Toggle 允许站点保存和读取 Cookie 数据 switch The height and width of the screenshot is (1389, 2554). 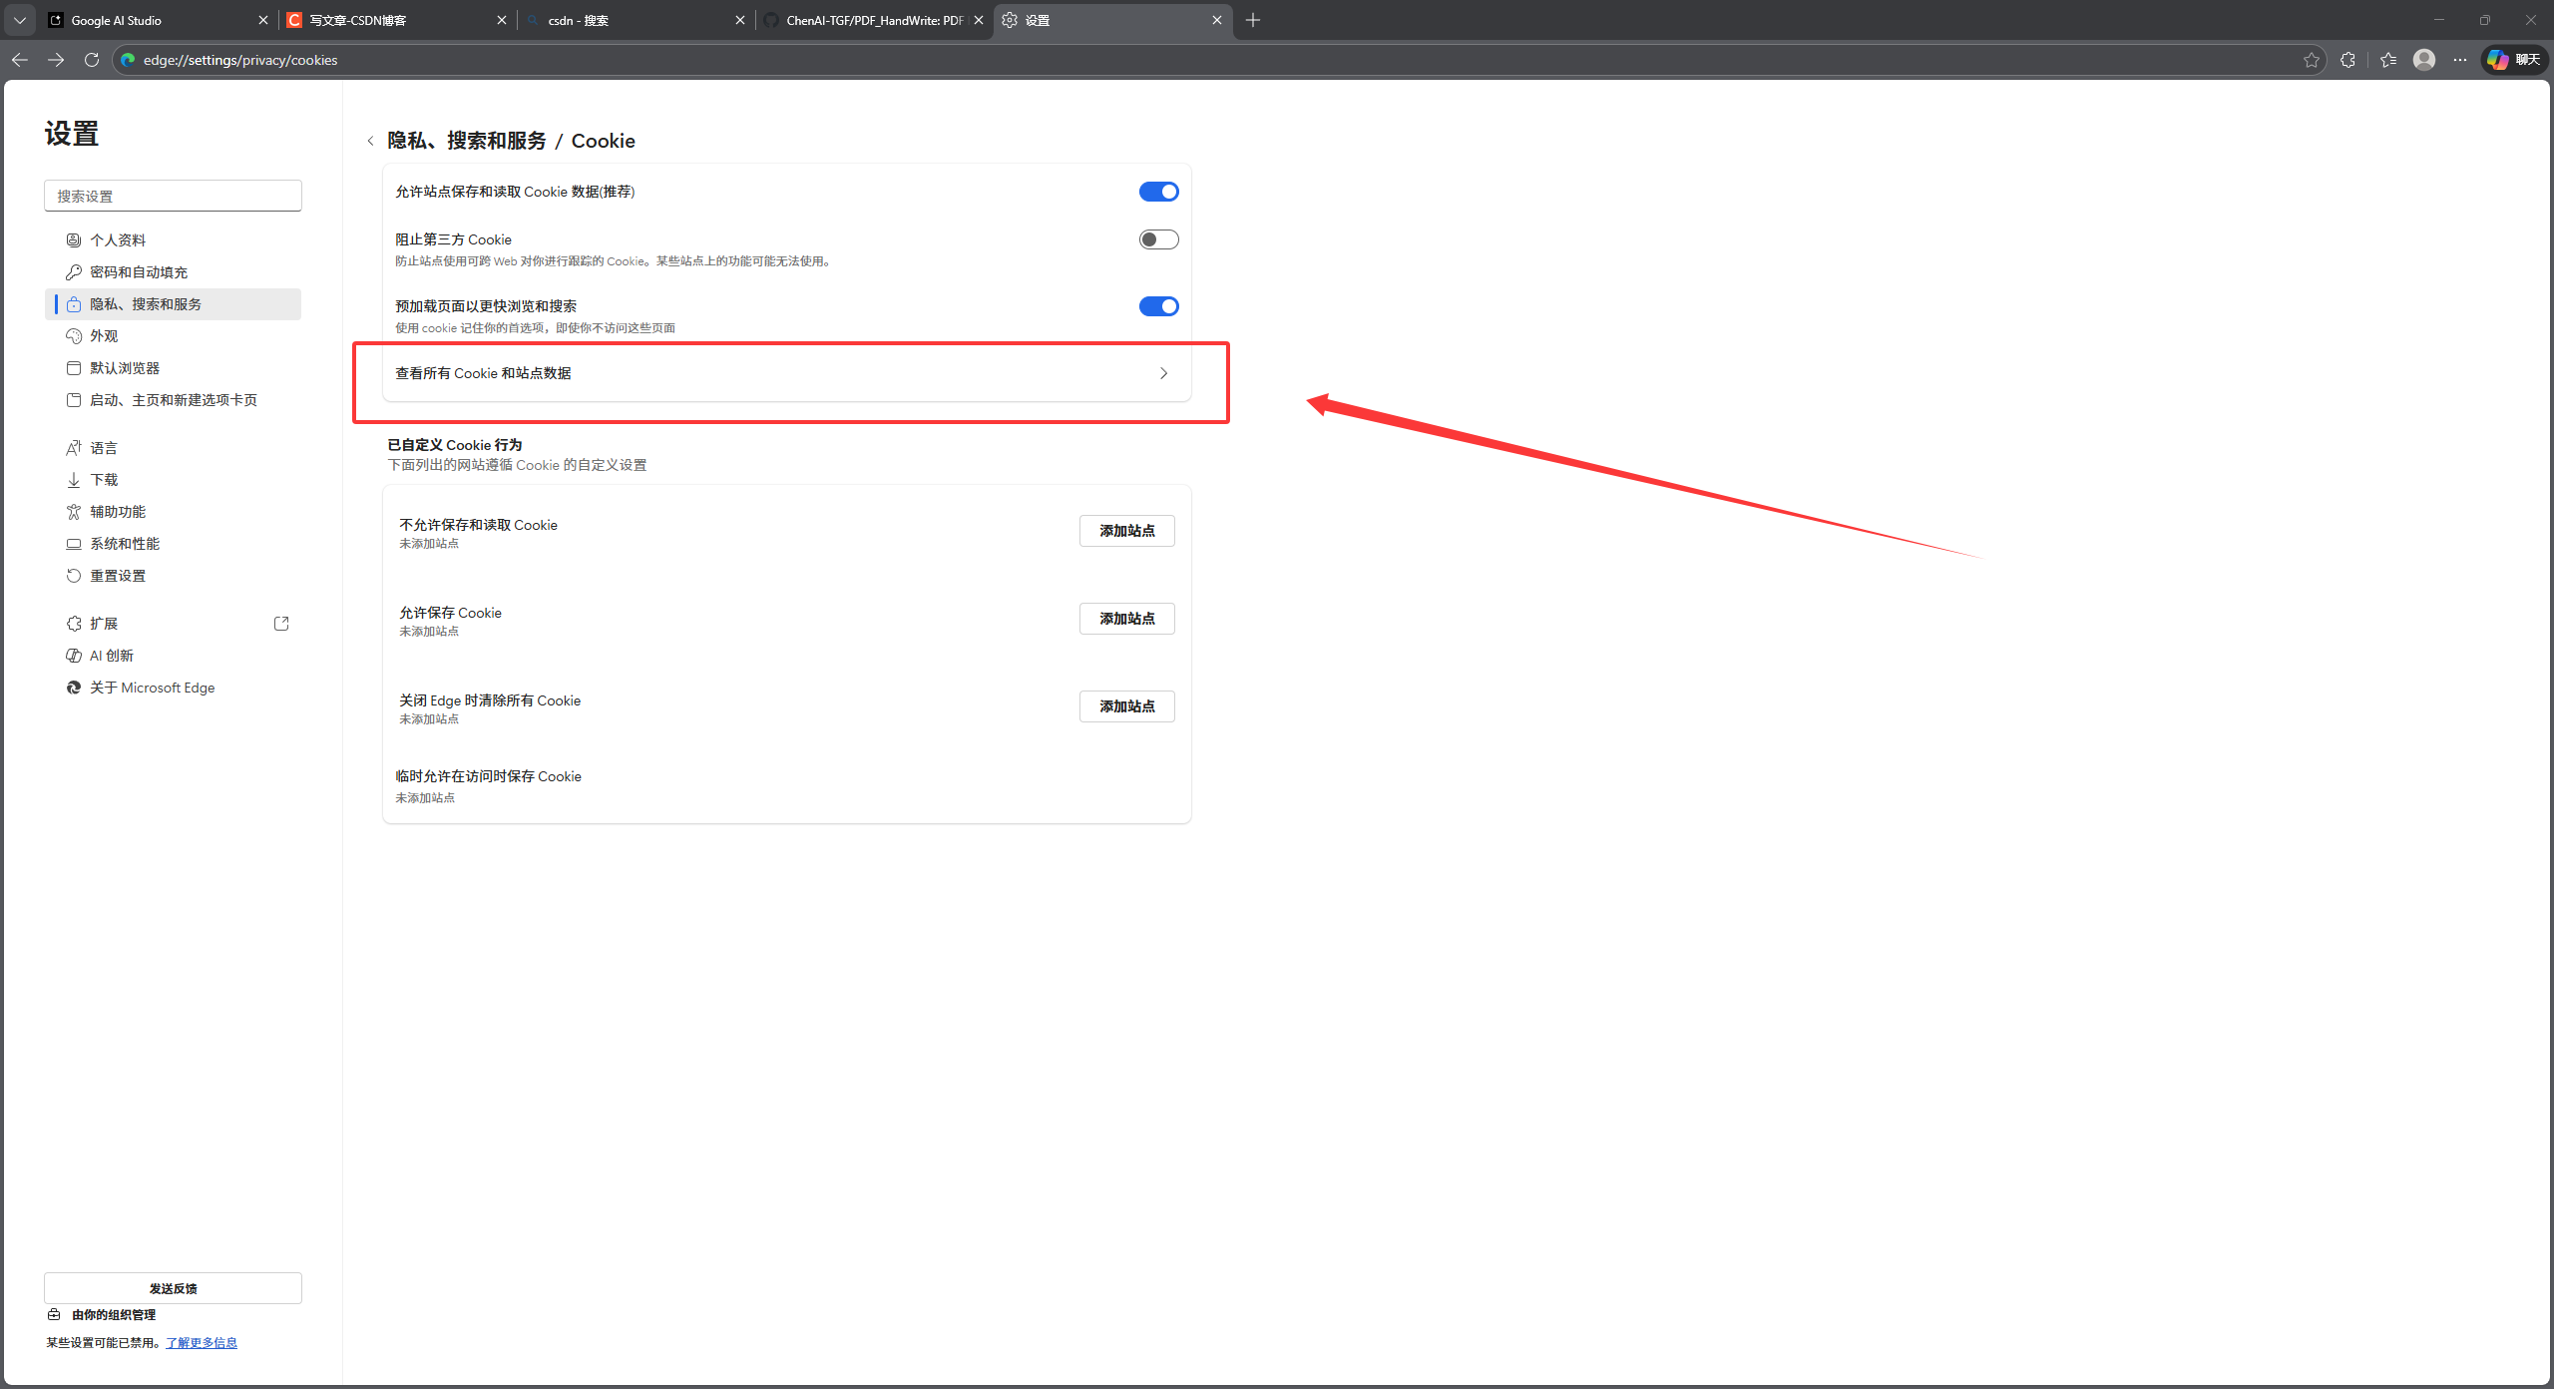[1158, 192]
